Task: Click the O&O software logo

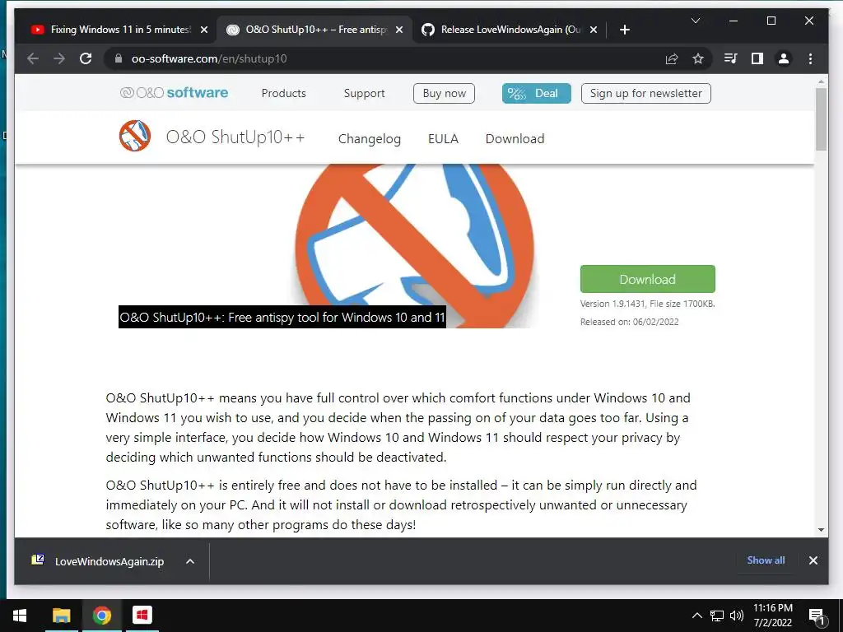Action: click(175, 93)
